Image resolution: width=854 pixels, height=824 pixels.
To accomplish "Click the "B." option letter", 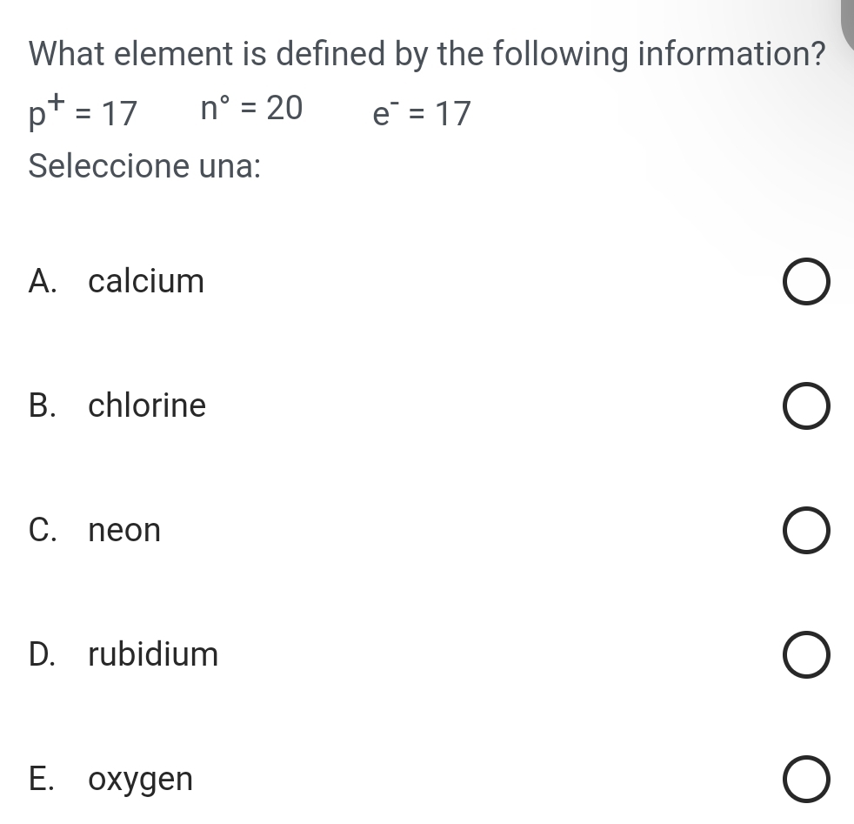I will (43, 405).
